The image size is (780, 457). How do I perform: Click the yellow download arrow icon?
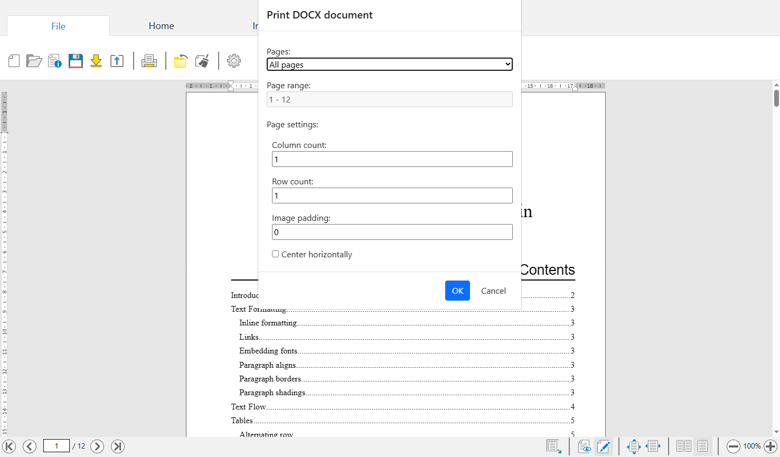(96, 61)
